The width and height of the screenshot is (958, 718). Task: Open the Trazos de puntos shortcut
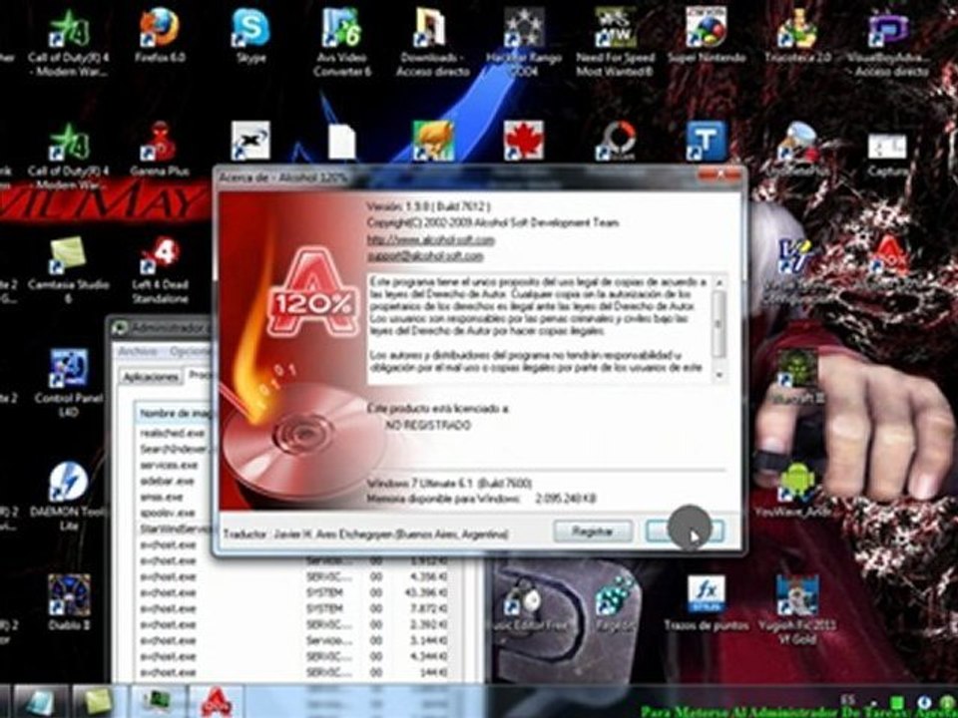click(706, 603)
